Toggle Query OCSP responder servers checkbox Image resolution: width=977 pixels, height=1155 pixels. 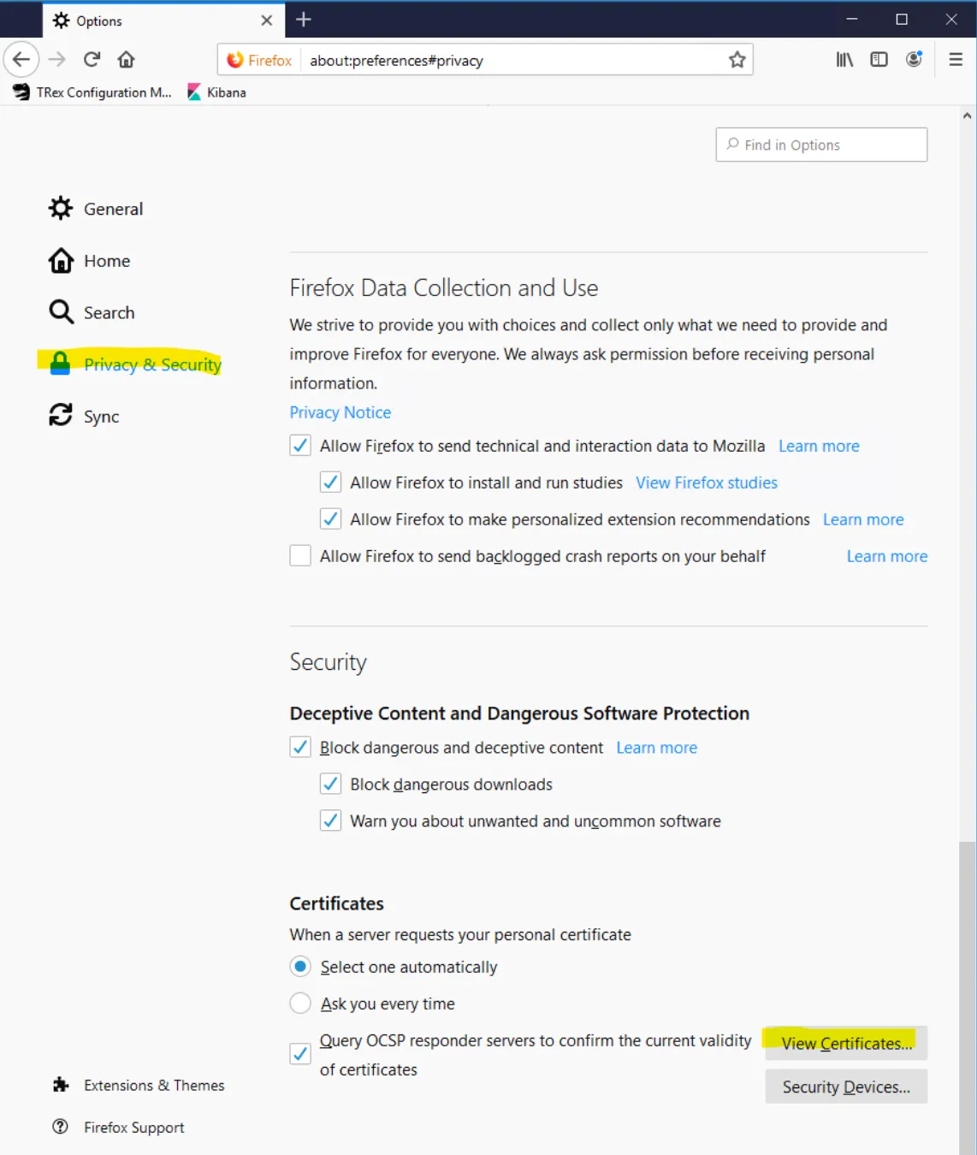[300, 1054]
